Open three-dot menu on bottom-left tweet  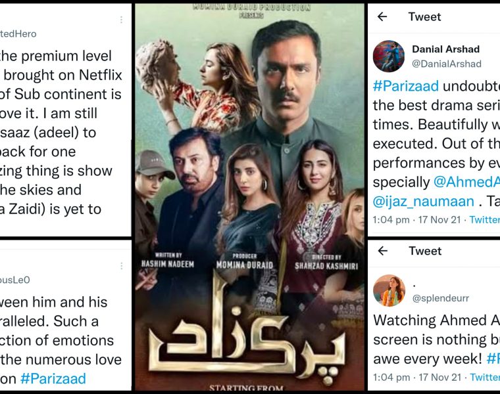pos(121,266)
